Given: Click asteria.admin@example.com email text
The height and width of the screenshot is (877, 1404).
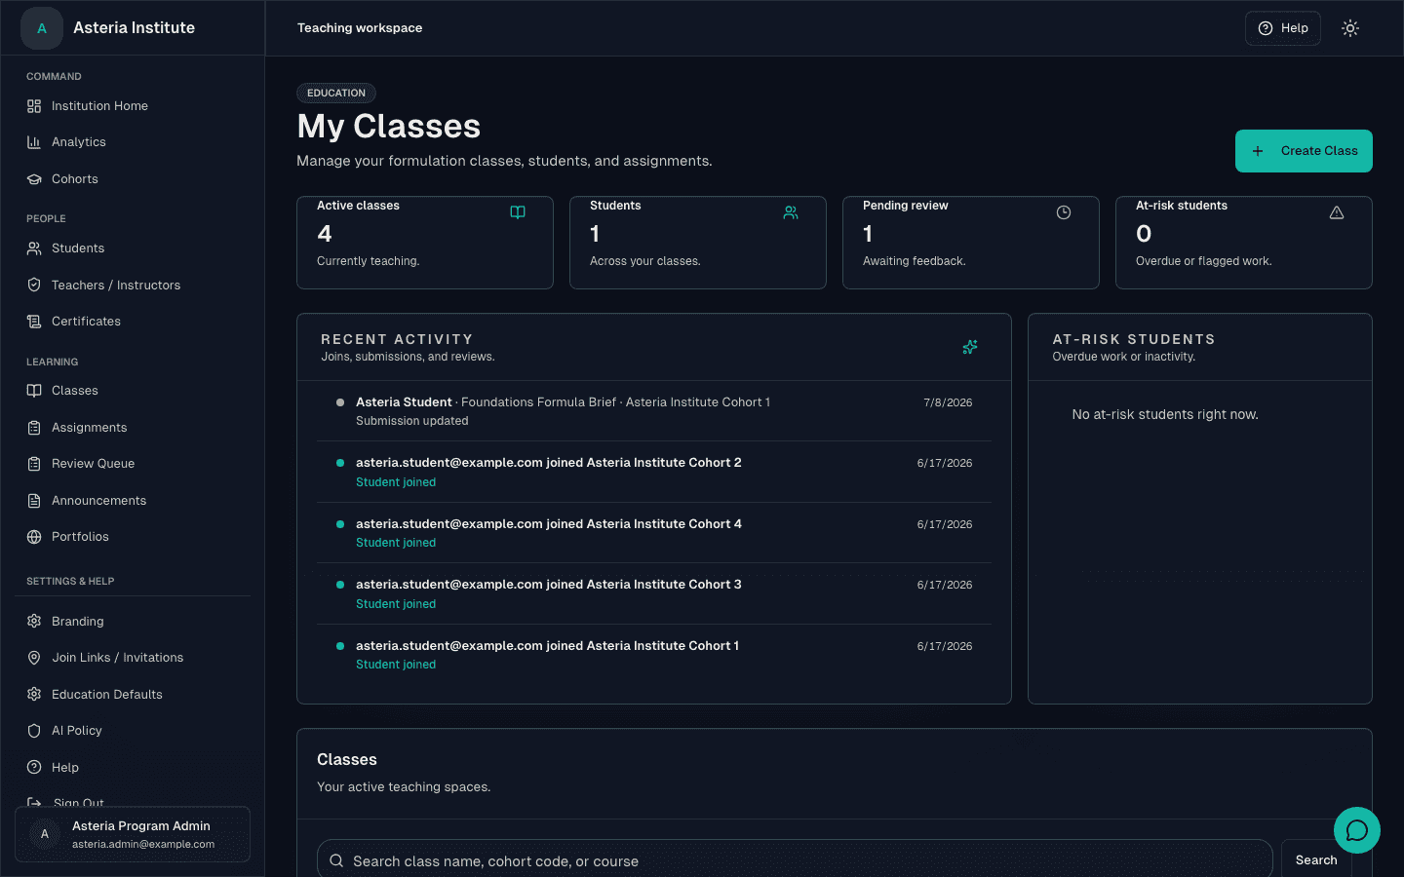Looking at the screenshot, I should click(143, 844).
